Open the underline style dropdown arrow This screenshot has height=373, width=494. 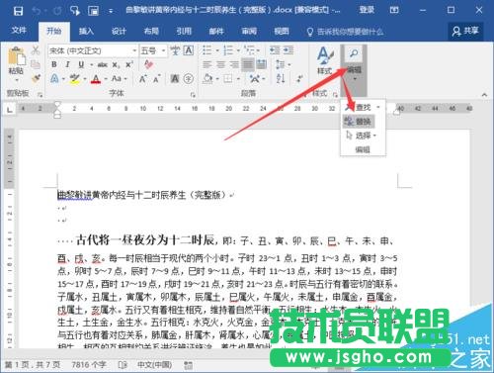click(x=91, y=64)
